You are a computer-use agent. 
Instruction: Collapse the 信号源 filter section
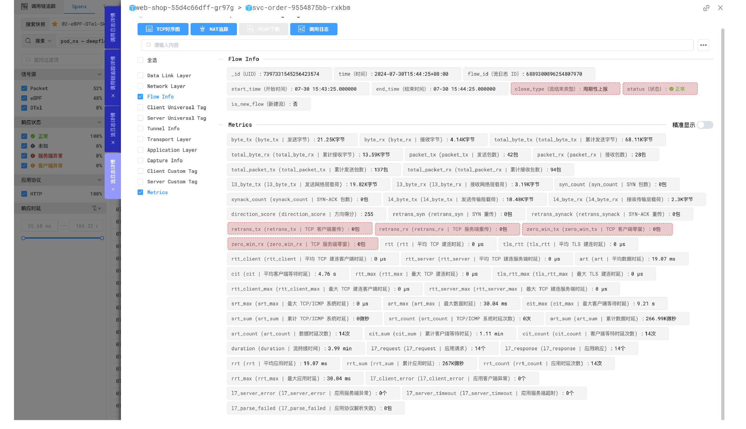click(x=99, y=74)
